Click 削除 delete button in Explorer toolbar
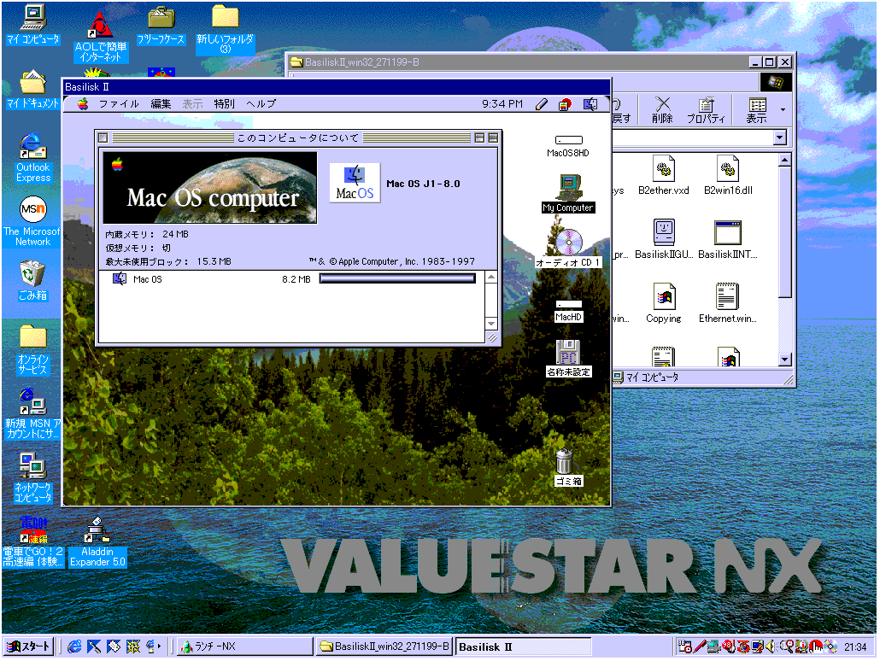 click(x=662, y=110)
